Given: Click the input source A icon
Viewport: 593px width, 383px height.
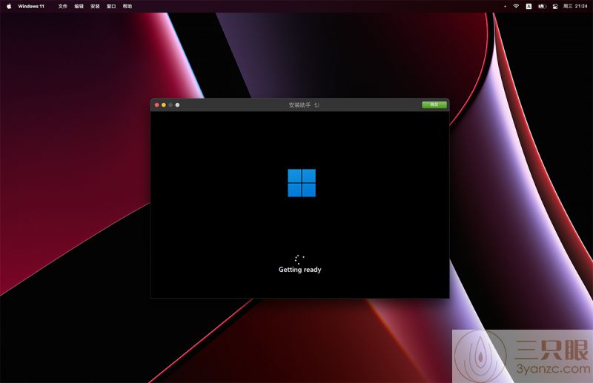Looking at the screenshot, I should [x=529, y=6].
